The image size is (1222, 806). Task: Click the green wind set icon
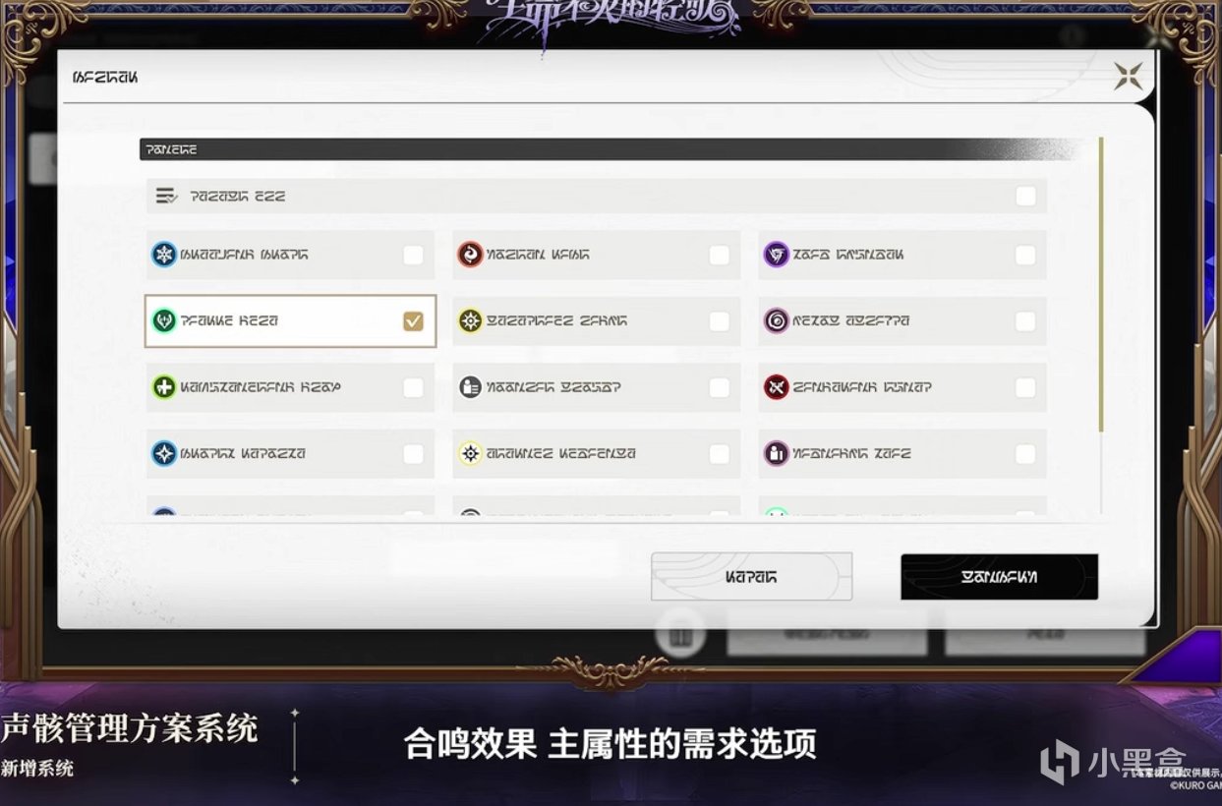(x=164, y=321)
